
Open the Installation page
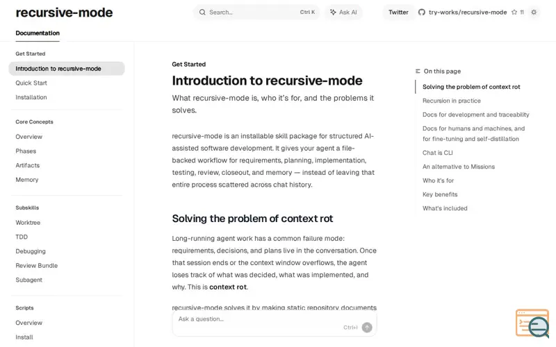click(31, 97)
